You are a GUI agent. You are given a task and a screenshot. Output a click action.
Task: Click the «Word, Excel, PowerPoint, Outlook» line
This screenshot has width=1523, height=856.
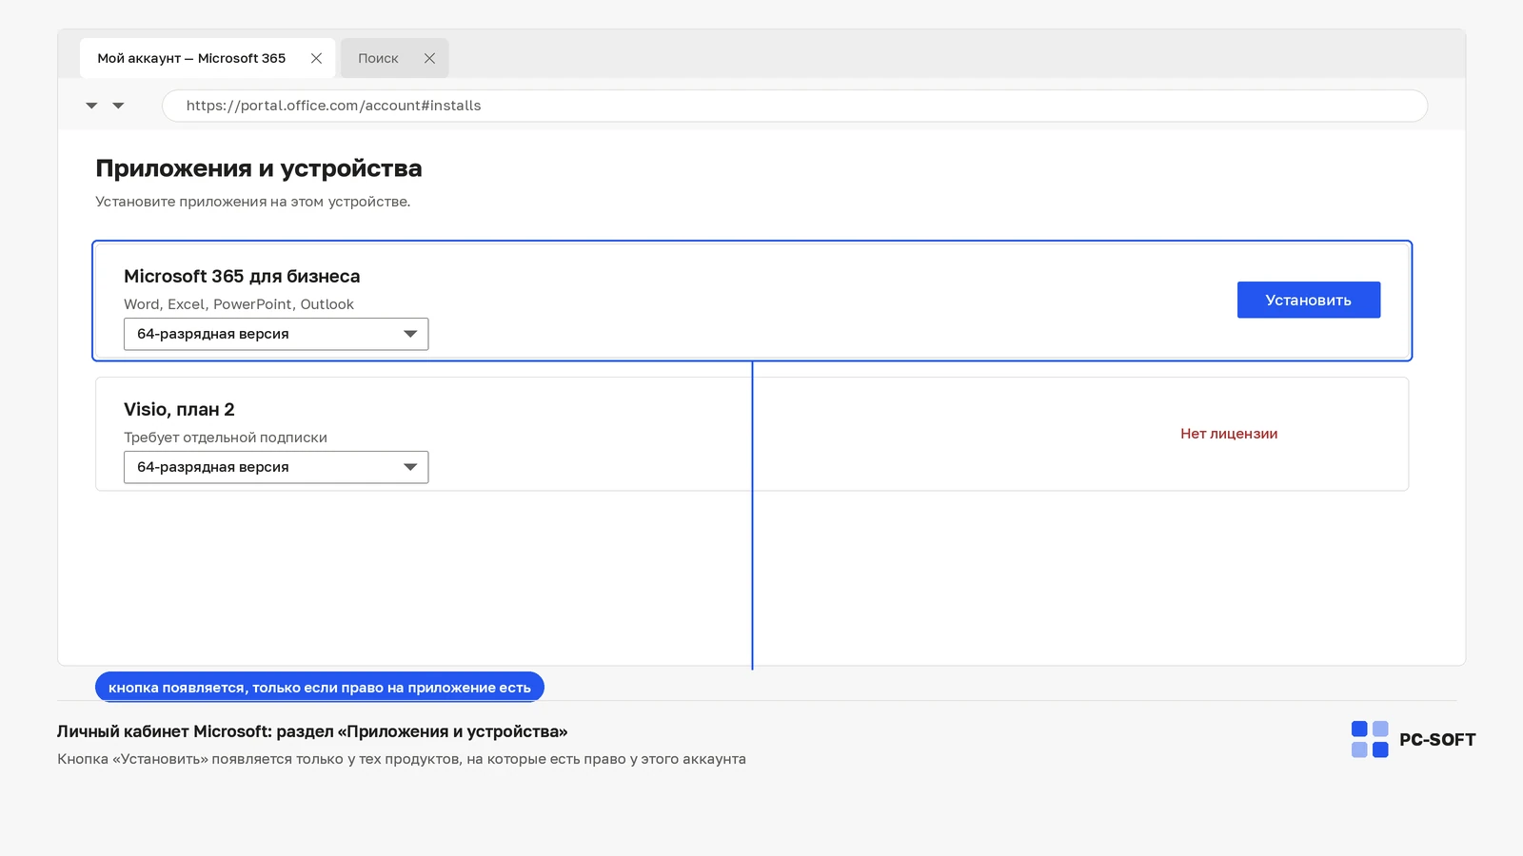click(x=239, y=304)
